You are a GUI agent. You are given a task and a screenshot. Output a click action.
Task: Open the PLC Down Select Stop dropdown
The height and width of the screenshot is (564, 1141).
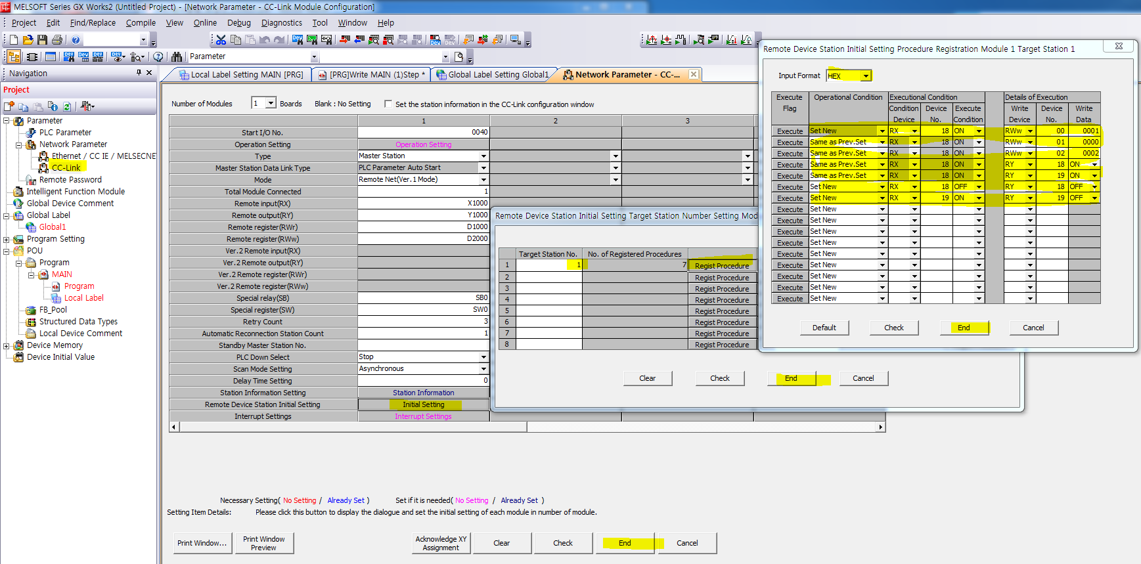483,357
